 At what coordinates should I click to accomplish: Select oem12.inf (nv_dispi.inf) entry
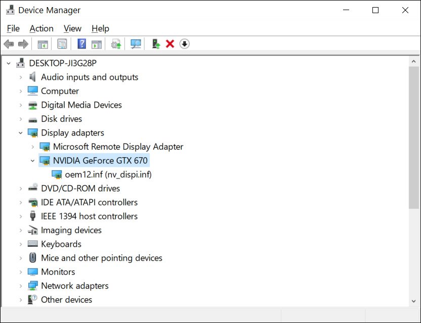point(108,174)
